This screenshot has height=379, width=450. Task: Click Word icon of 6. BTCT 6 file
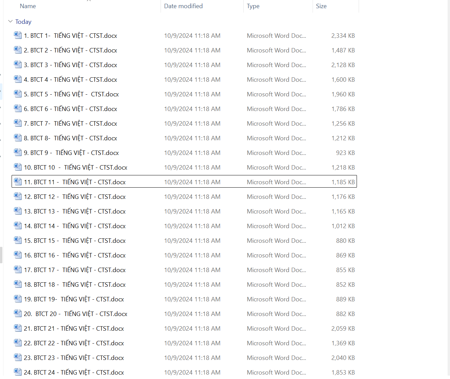click(18, 108)
